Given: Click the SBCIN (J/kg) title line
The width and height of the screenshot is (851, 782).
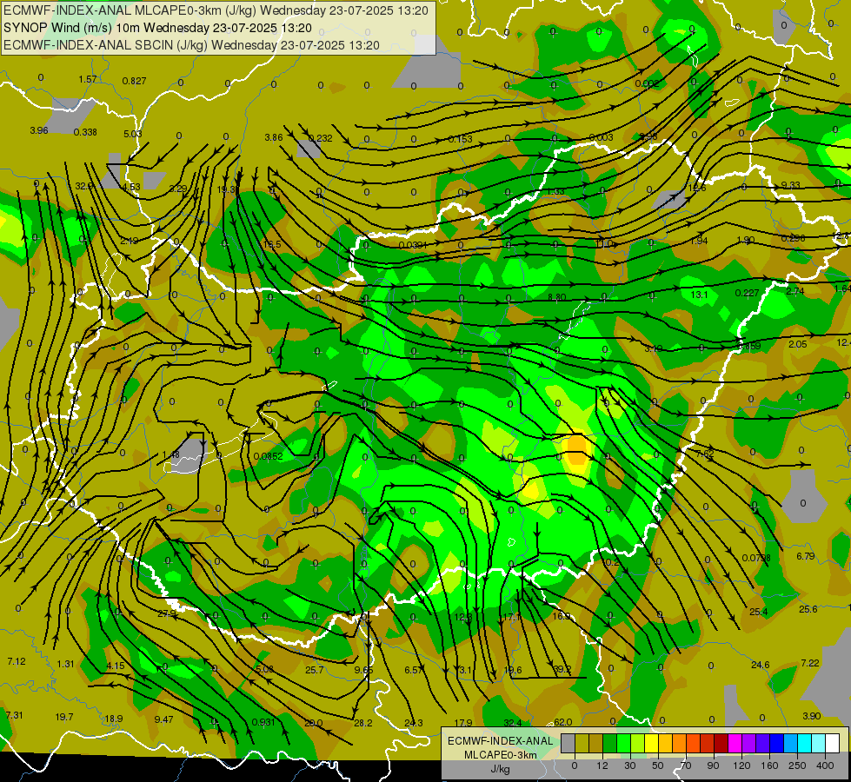Looking at the screenshot, I should point(191,45).
